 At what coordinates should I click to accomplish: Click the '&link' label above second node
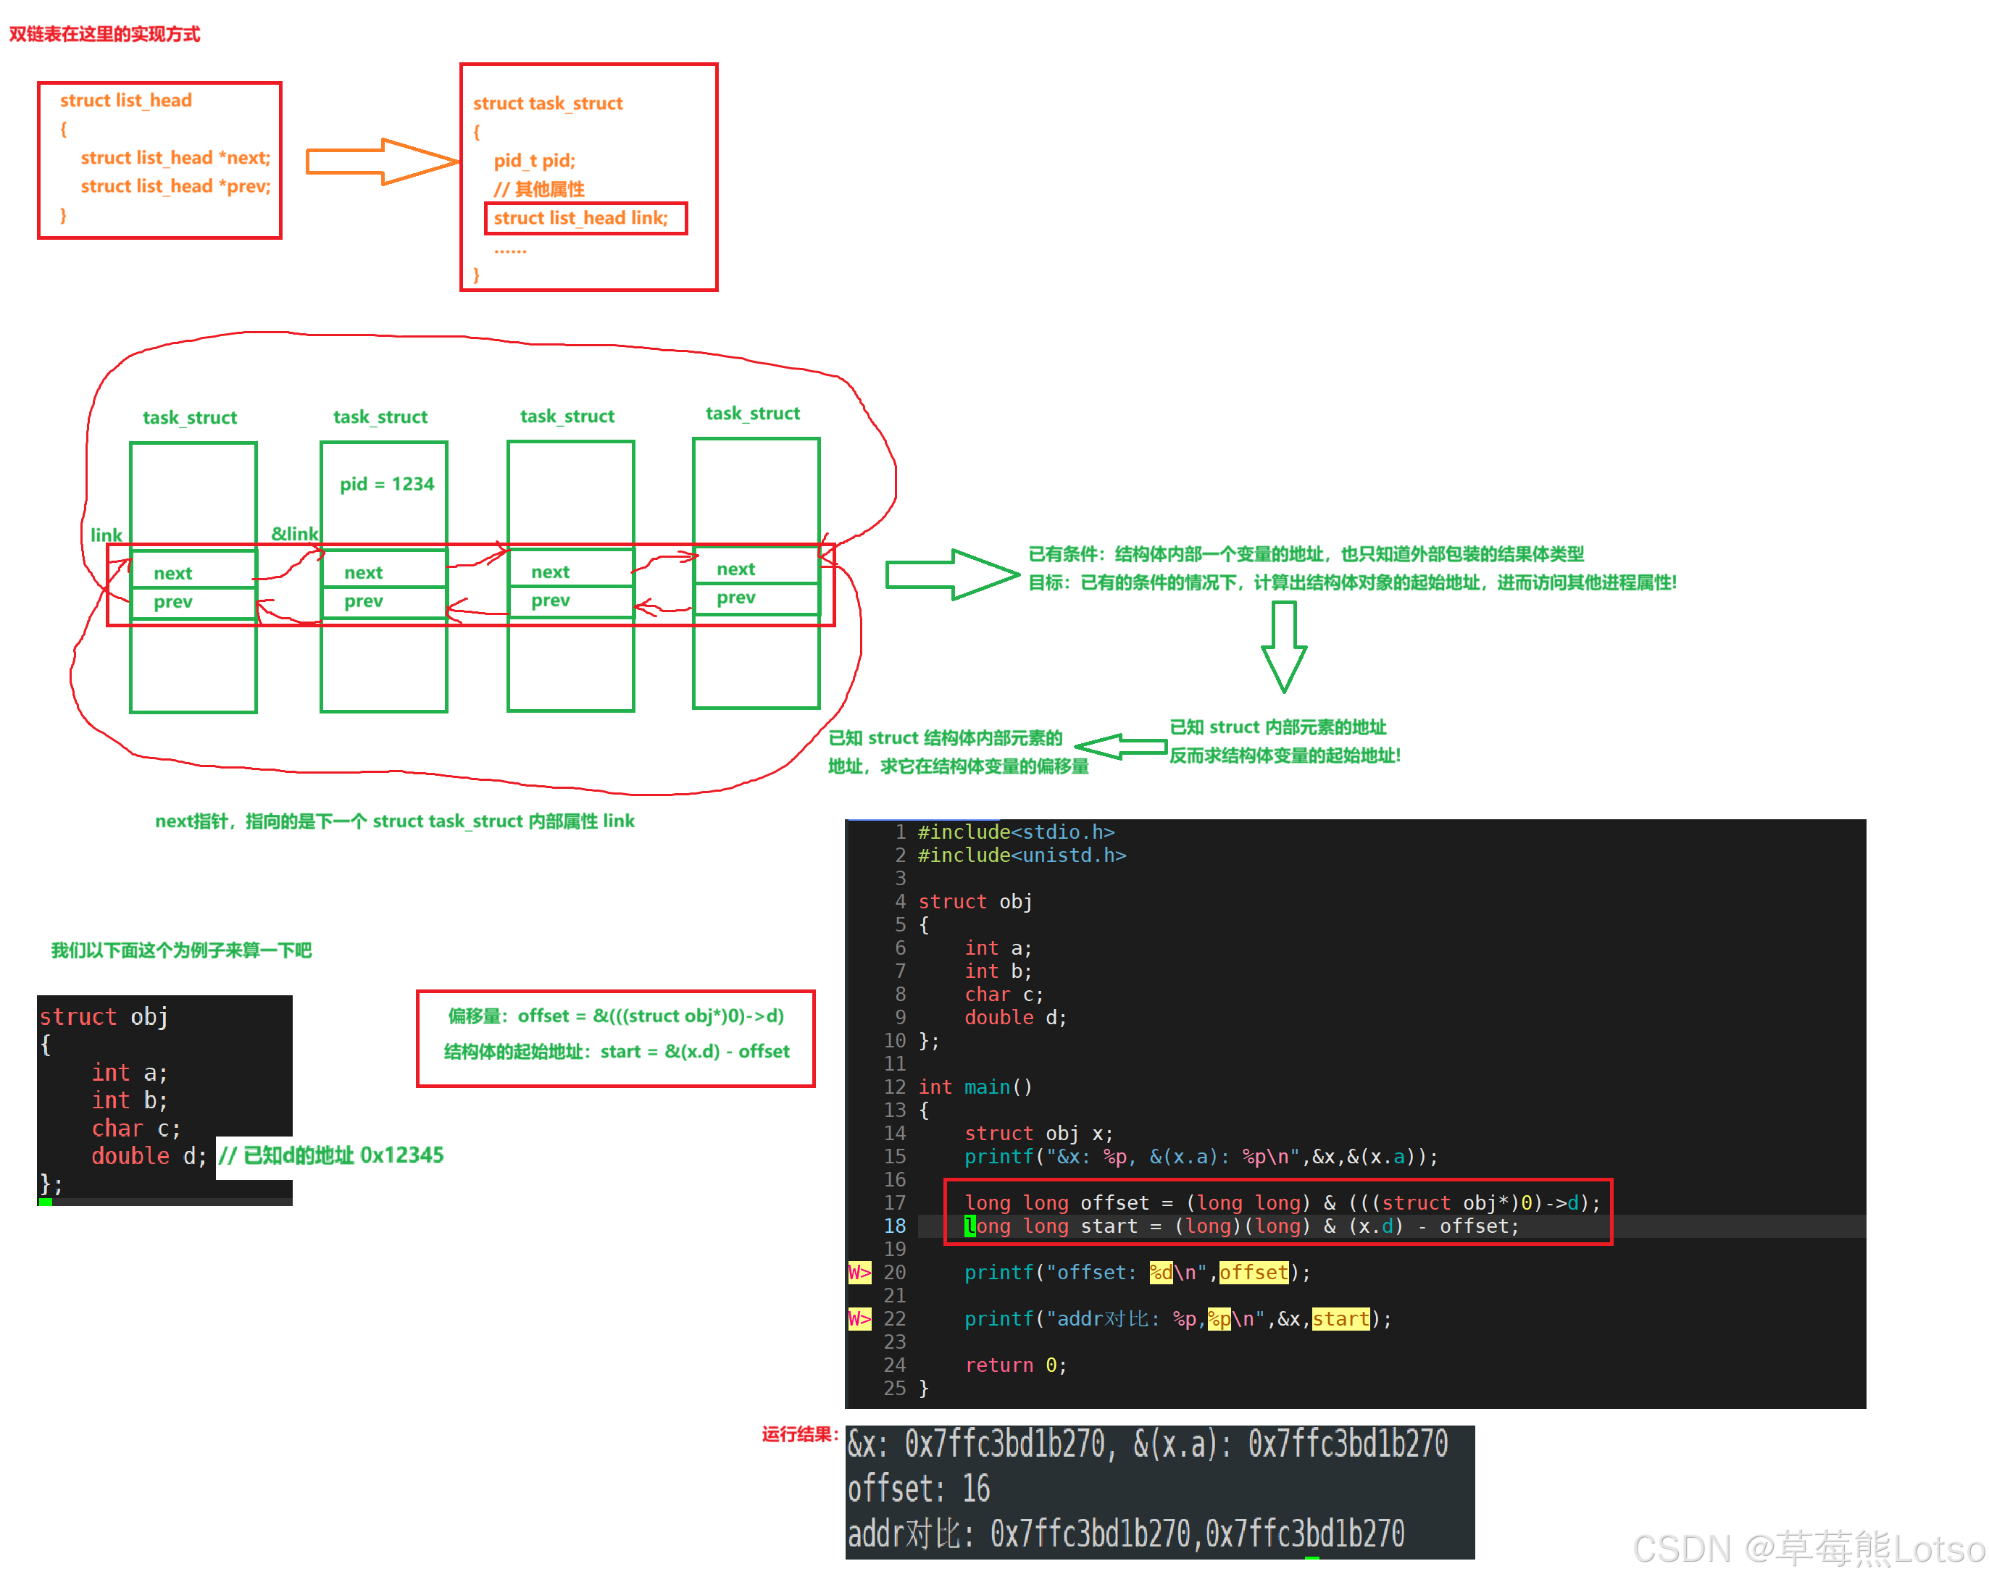tap(294, 533)
